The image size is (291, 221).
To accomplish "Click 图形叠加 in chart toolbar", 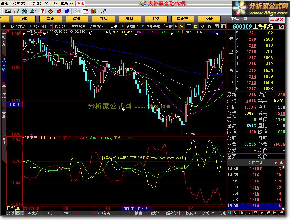I will coord(153,26).
